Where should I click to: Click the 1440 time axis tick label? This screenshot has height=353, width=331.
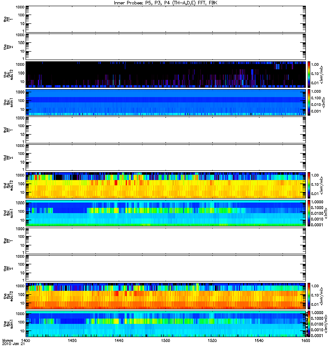point(119,340)
